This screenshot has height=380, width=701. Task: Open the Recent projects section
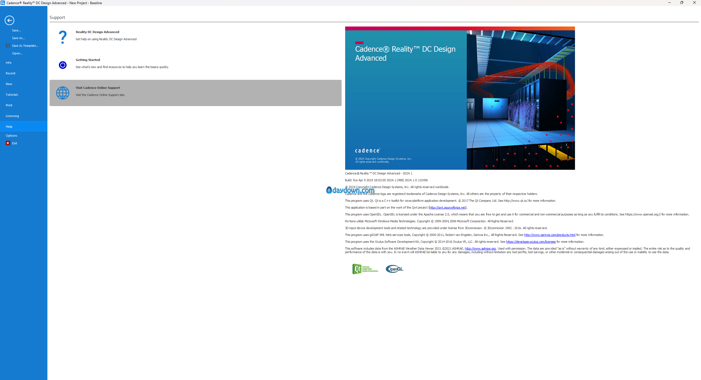coord(11,73)
